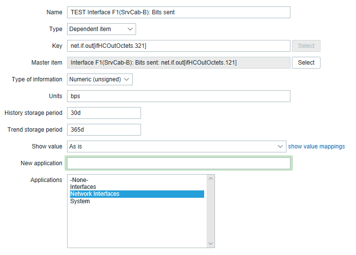Expand the Show value dropdown
This screenshot has height=255, width=356.
[x=177, y=146]
